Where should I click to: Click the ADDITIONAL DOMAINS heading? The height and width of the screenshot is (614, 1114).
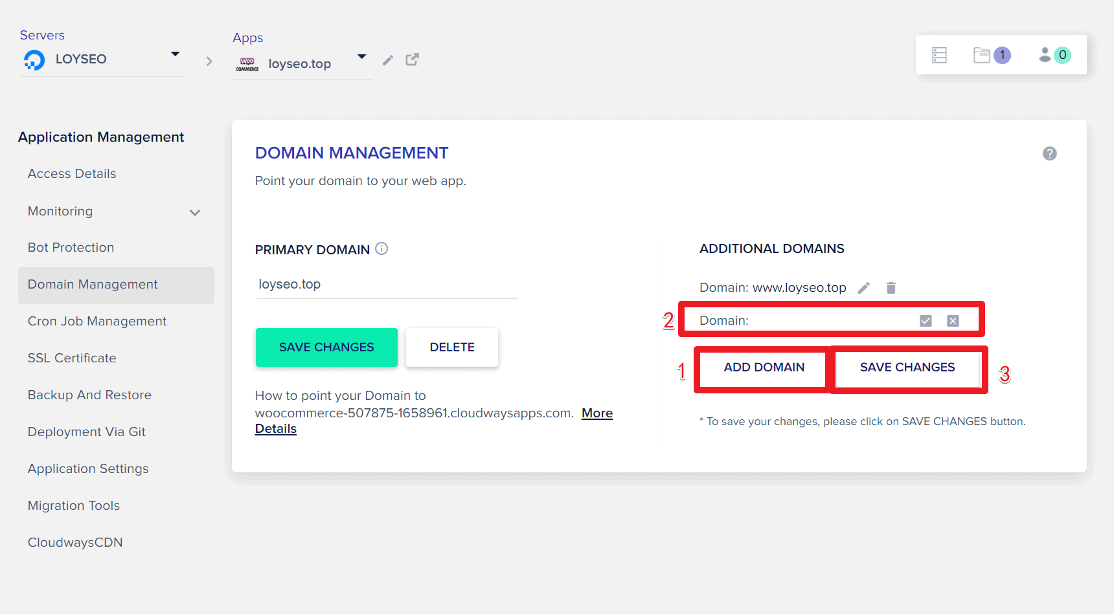772,249
